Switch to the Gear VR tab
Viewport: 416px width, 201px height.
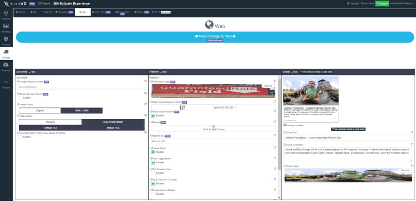(47, 12)
